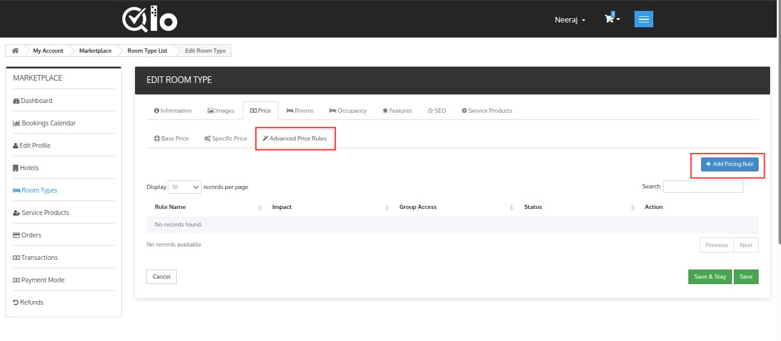Image resolution: width=781 pixels, height=341 pixels.
Task: Open Payment Mode in the sidebar
Action: (x=39, y=280)
